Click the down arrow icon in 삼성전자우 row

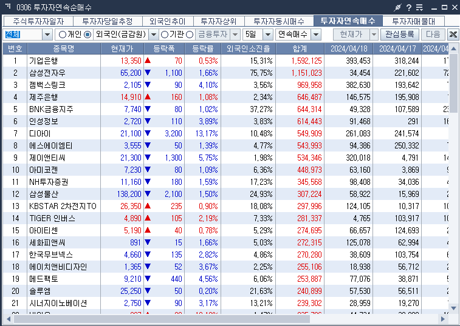coord(148,73)
